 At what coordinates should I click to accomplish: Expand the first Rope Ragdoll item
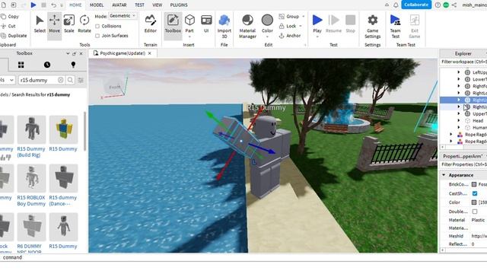[x=451, y=134]
